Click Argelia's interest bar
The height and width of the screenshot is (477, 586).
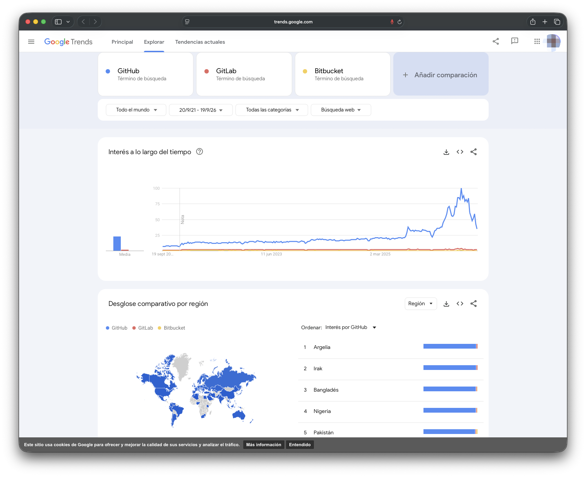pos(451,346)
